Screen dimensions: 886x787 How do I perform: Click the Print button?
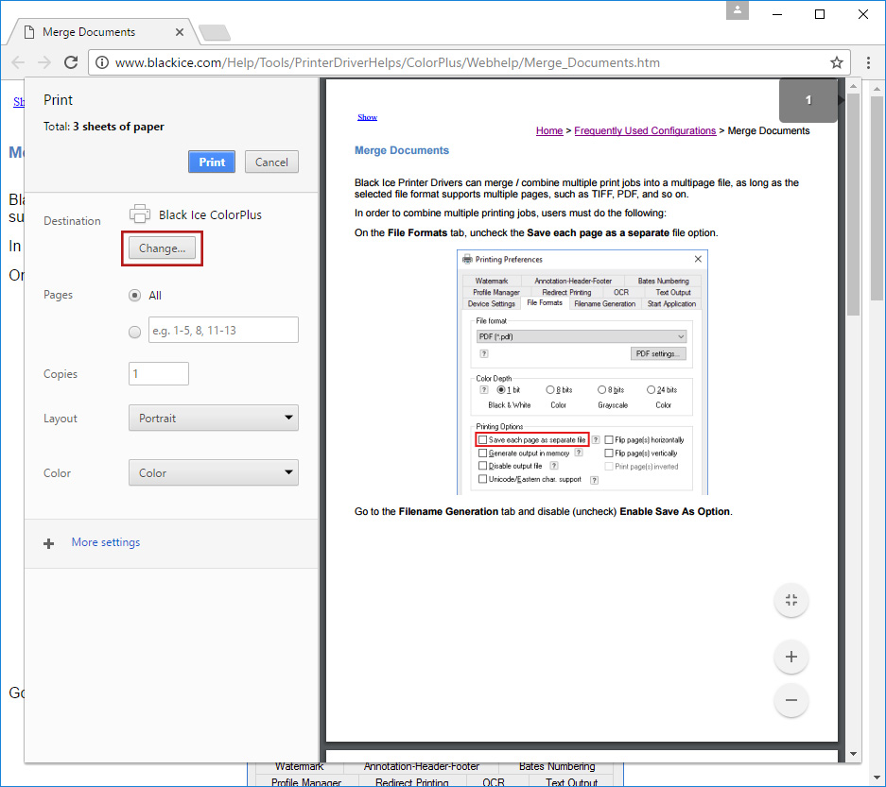[212, 162]
